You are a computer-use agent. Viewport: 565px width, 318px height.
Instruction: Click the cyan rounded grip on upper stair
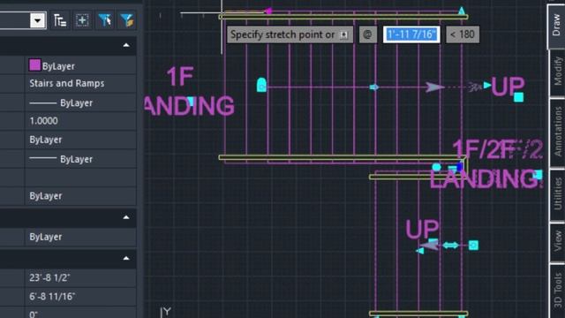[261, 85]
